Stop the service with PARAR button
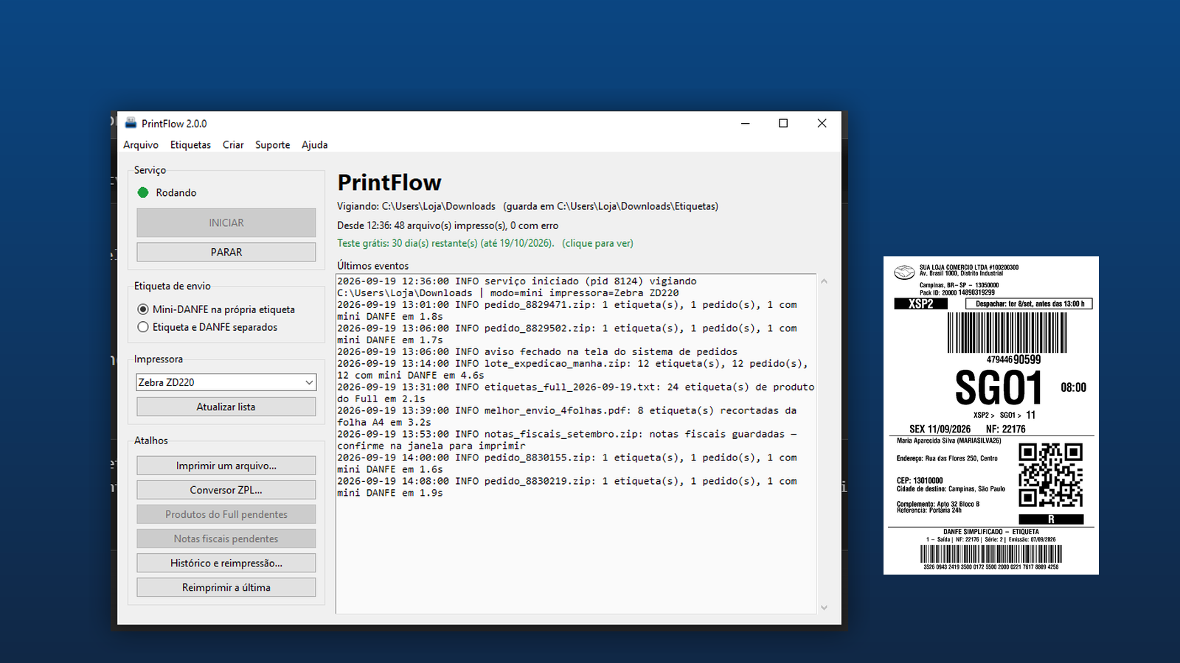The height and width of the screenshot is (663, 1180). 226,252
